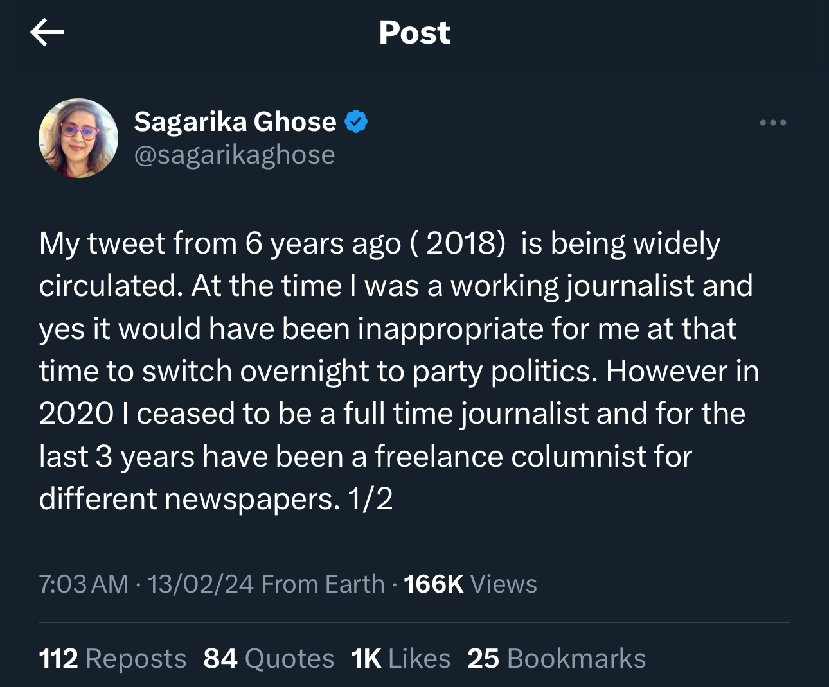Go back using the left arrow
This screenshot has height=687, width=829.
[x=47, y=32]
